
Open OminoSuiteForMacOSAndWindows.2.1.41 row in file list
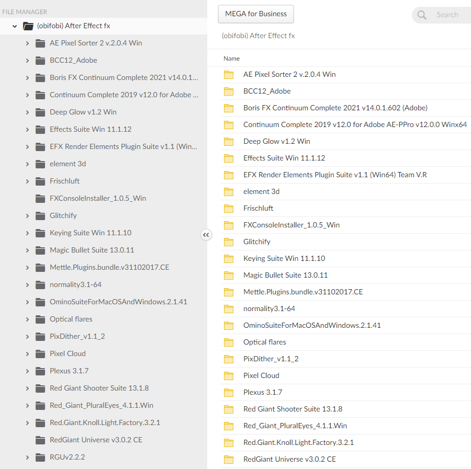pos(346,326)
